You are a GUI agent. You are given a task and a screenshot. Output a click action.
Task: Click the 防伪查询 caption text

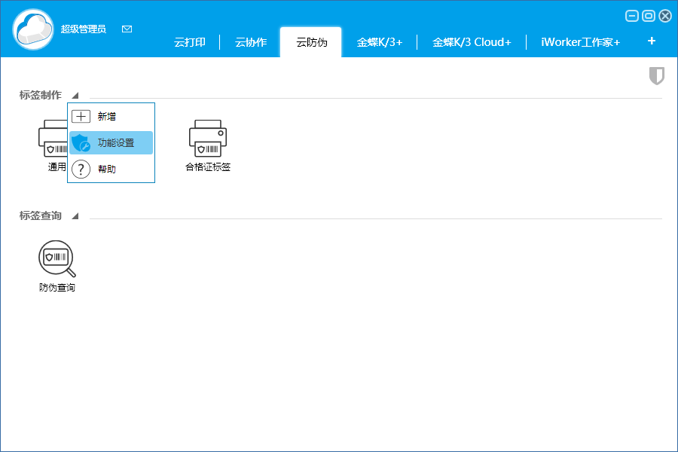(x=57, y=288)
